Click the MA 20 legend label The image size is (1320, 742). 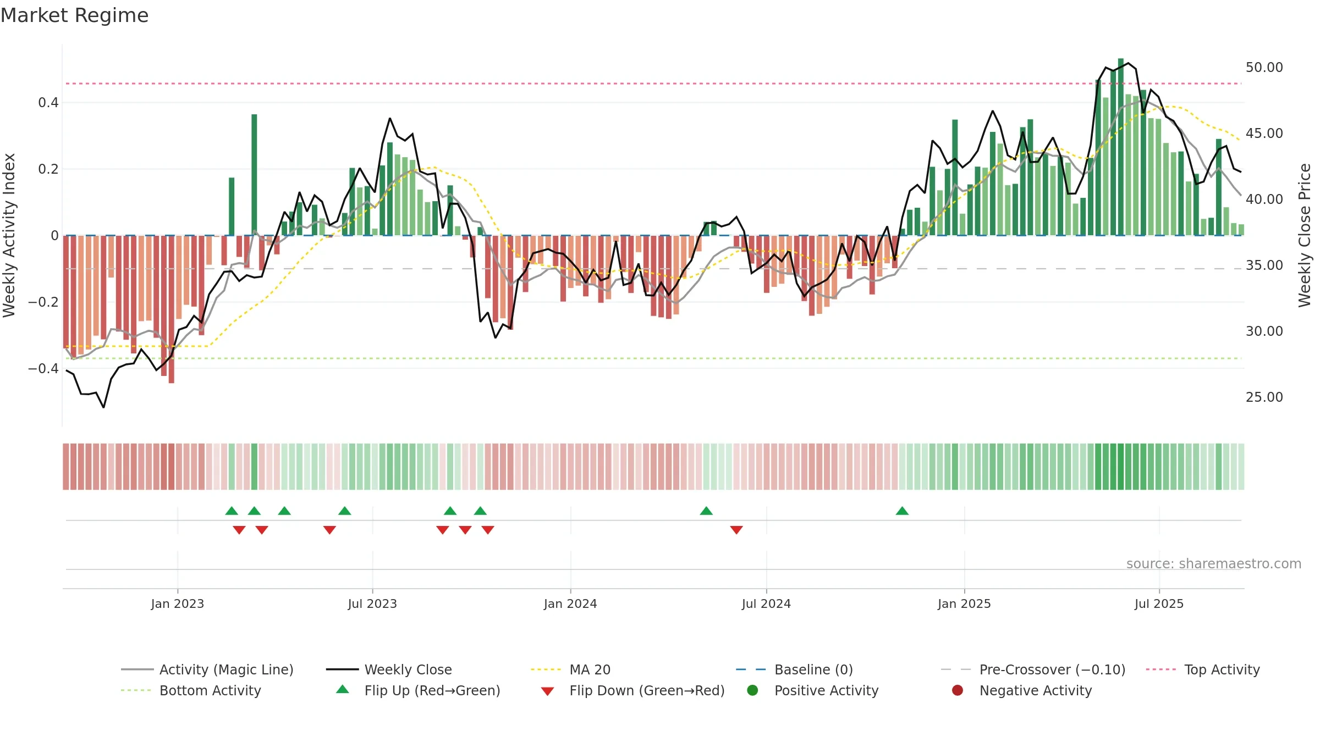click(590, 669)
